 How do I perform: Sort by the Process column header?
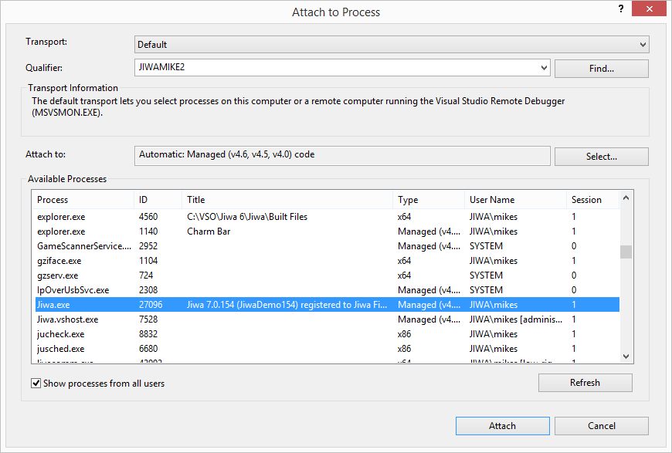tap(83, 200)
